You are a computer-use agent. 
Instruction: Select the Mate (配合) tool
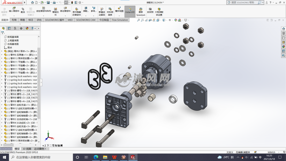(23, 10)
